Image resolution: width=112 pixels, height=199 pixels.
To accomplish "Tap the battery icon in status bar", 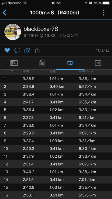I will [106, 3].
